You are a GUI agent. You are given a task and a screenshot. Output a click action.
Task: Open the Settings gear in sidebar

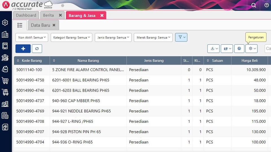click(x=5, y=22)
